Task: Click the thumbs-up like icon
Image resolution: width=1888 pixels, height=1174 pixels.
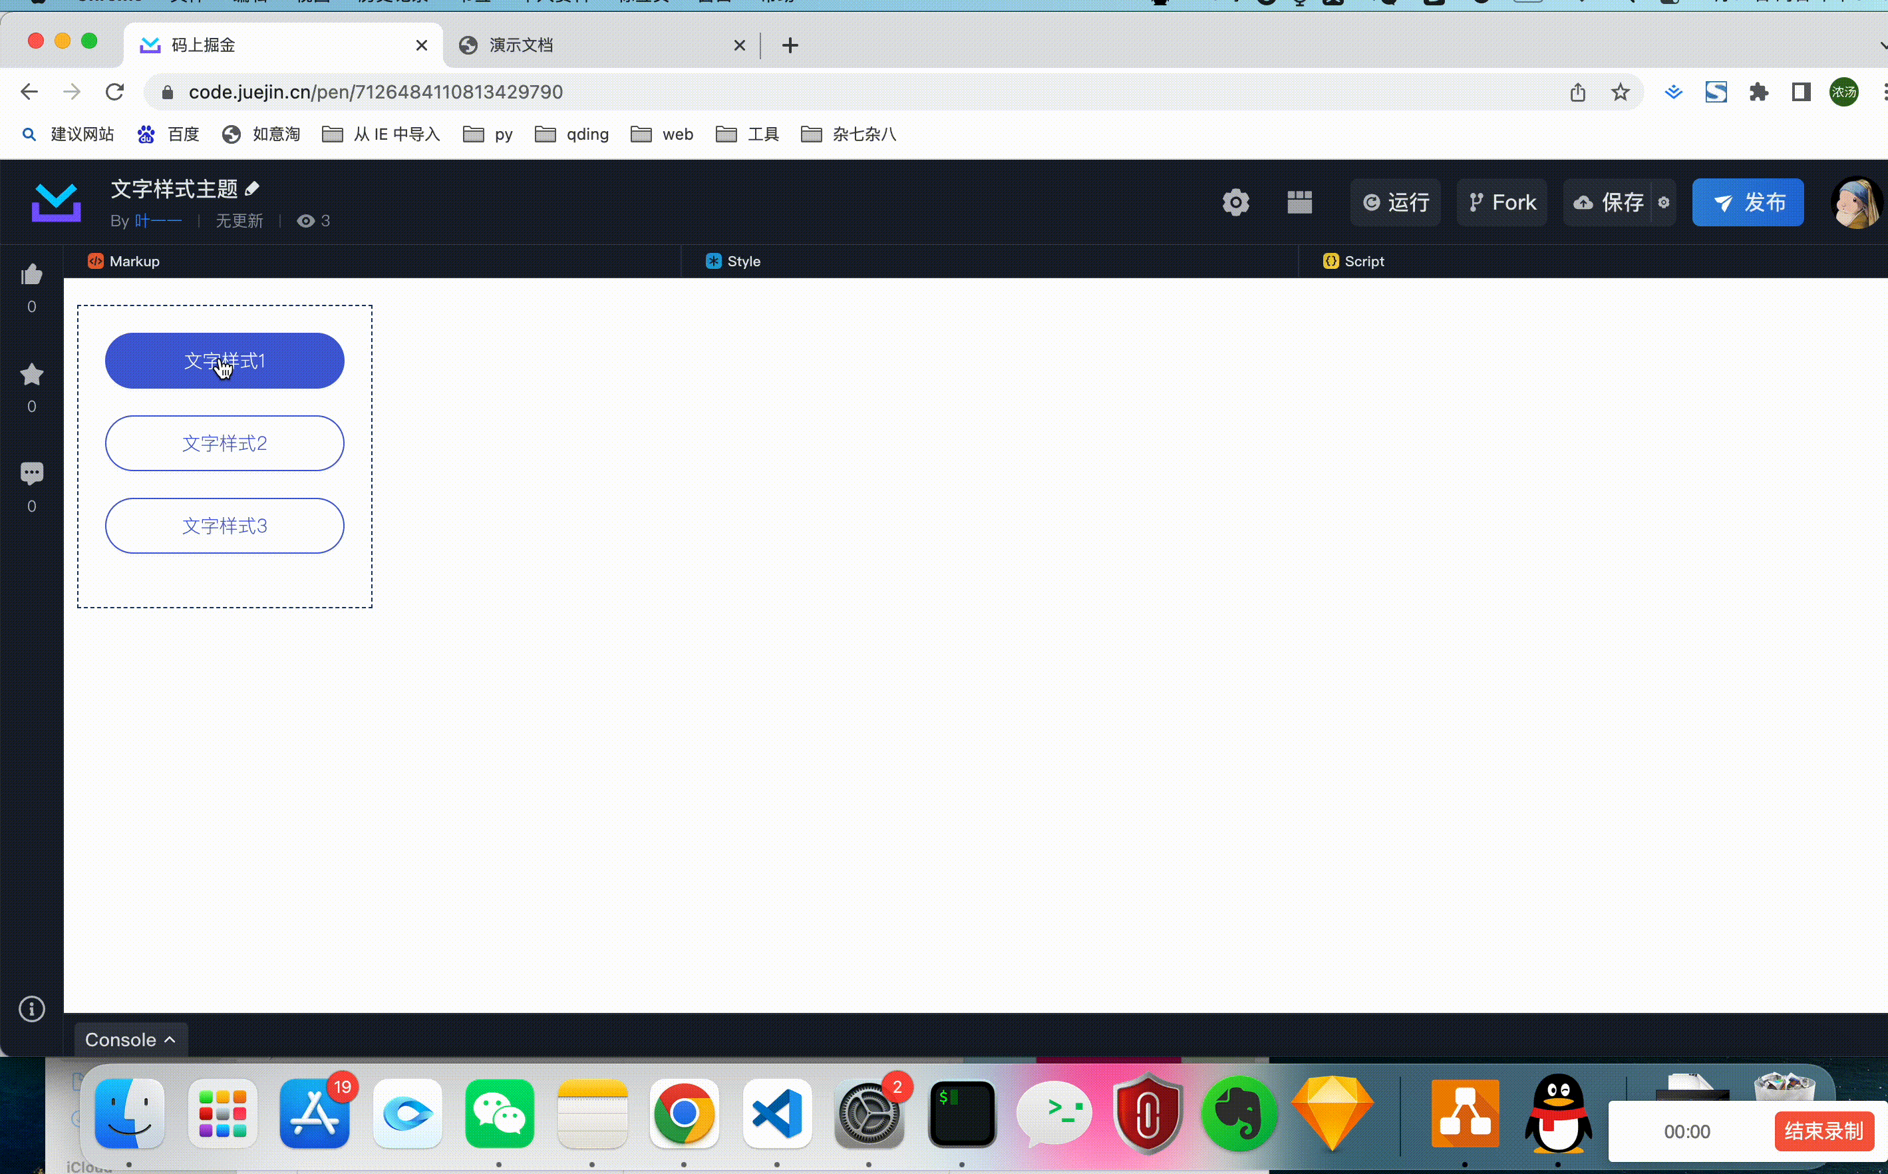Action: [32, 275]
